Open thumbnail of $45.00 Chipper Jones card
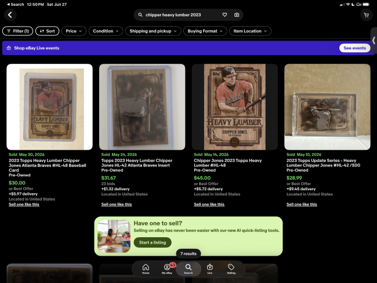 235,107
